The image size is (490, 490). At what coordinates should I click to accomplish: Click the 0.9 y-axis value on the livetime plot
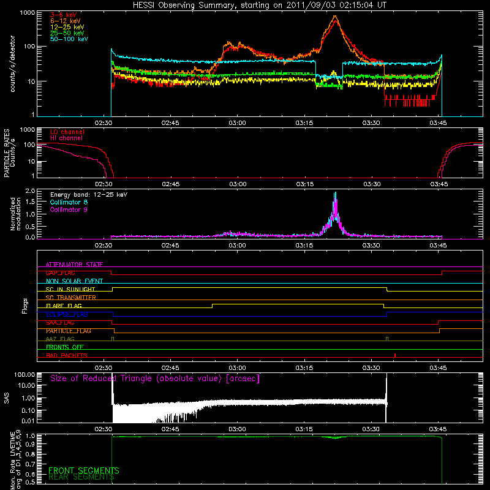[x=31, y=445]
